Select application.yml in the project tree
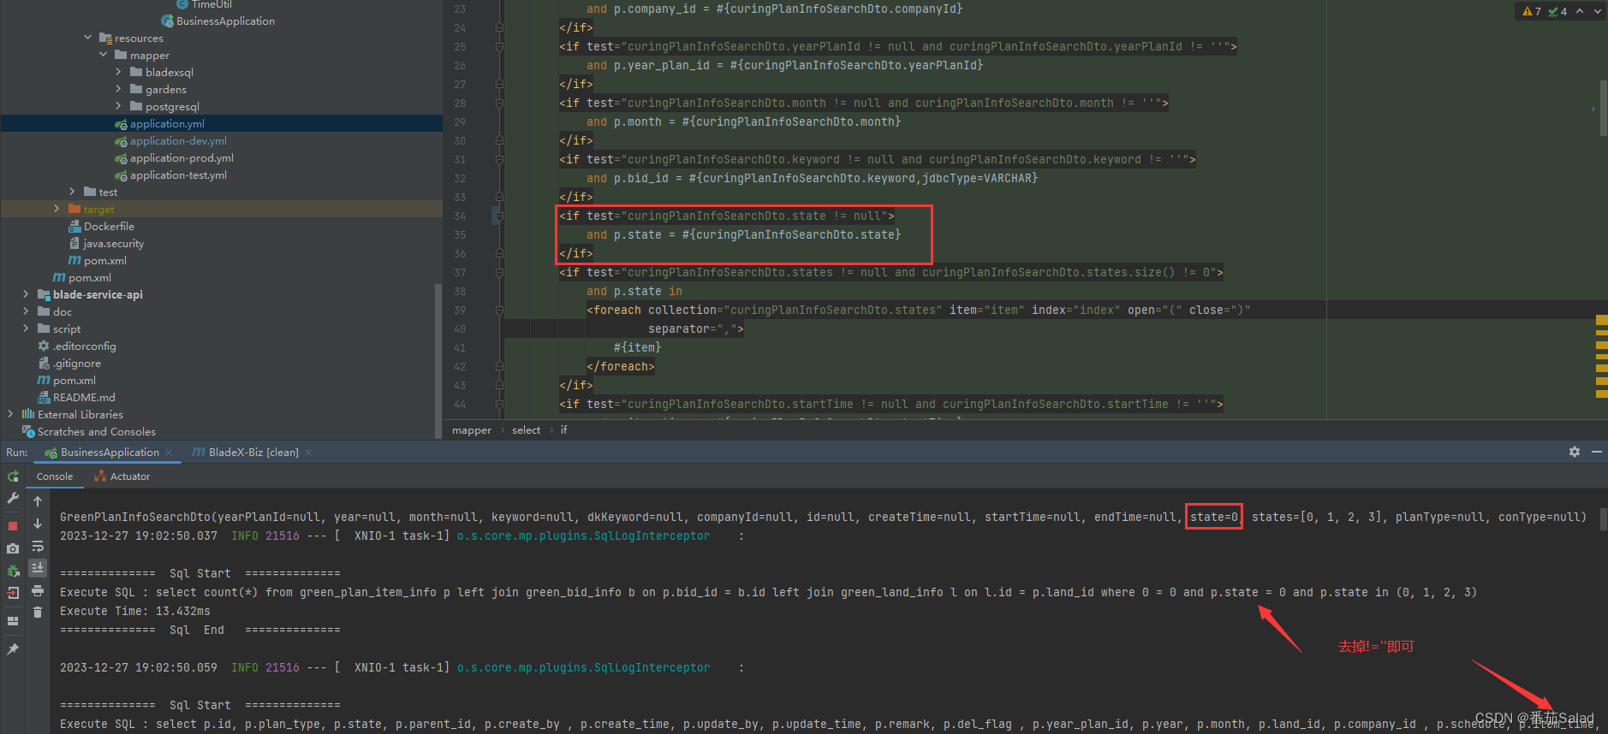 pos(167,123)
